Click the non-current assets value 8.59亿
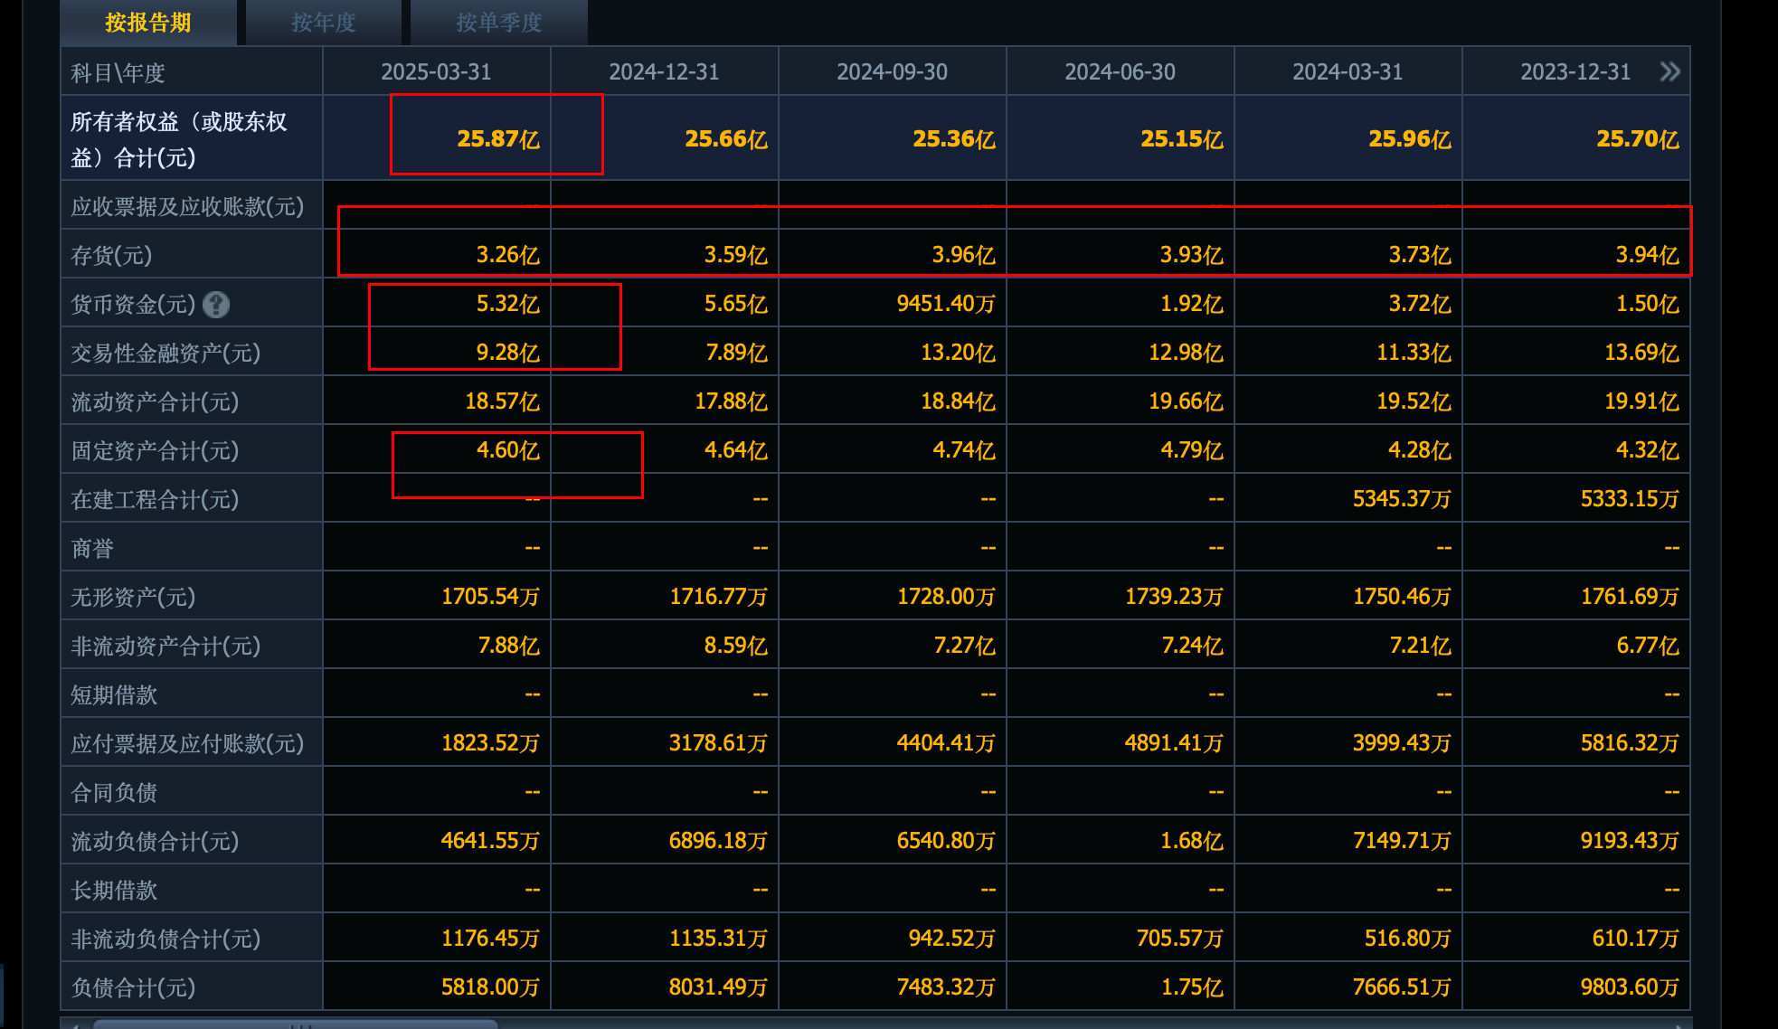Image resolution: width=1778 pixels, height=1029 pixels. click(x=736, y=646)
